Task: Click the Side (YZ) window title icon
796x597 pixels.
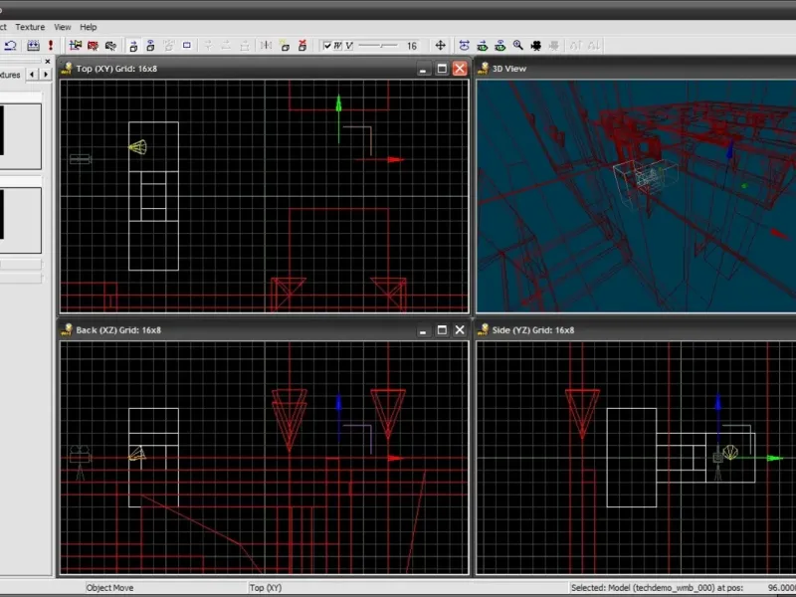Action: point(483,330)
